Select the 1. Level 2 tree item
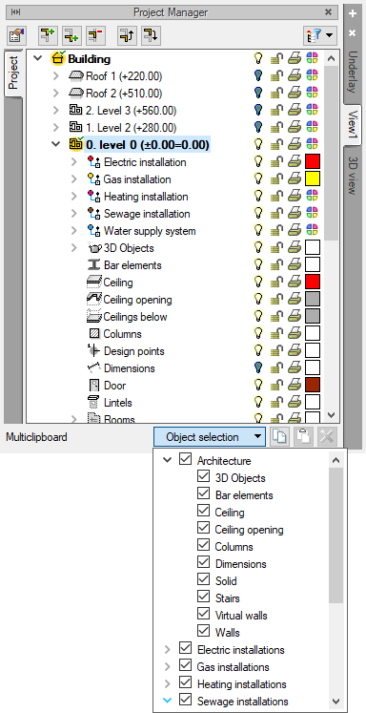 point(132,128)
